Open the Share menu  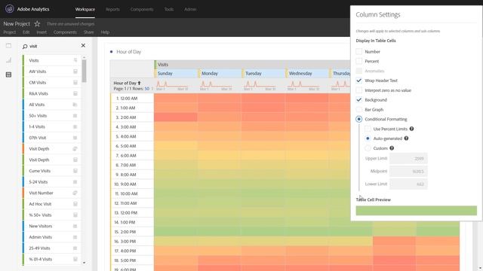pyautogui.click(x=88, y=32)
